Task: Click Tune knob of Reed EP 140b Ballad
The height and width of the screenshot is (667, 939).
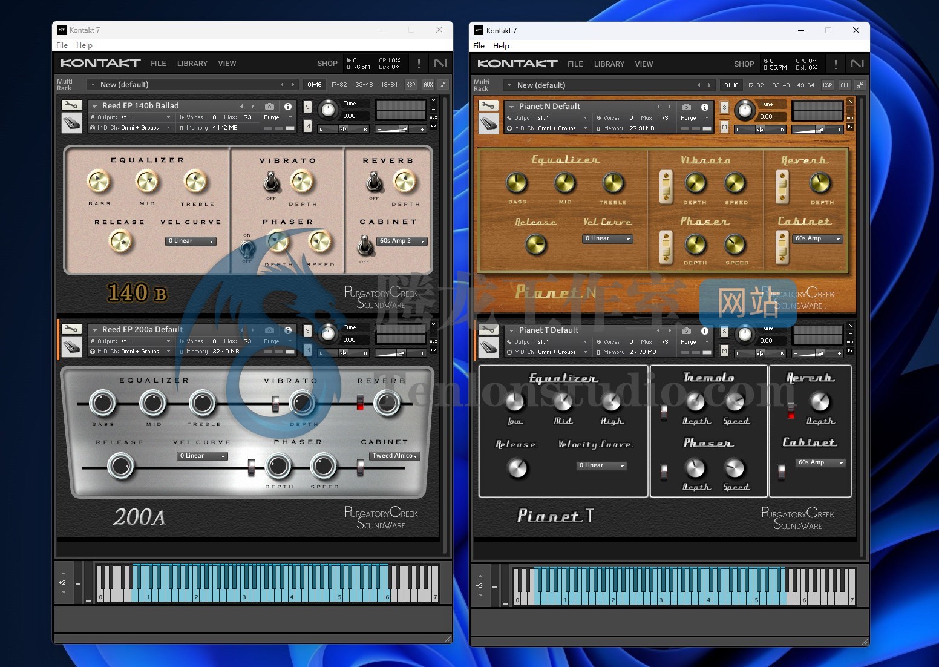Action: [328, 110]
